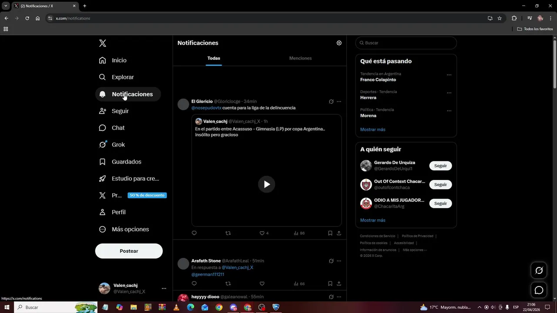Share El Gloricio post

click(x=339, y=233)
